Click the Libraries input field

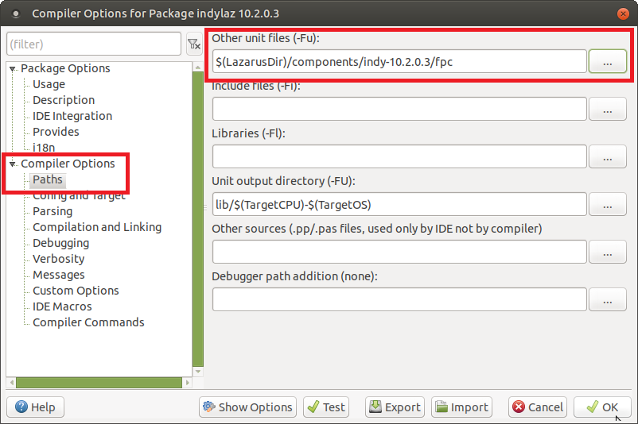[x=399, y=156]
